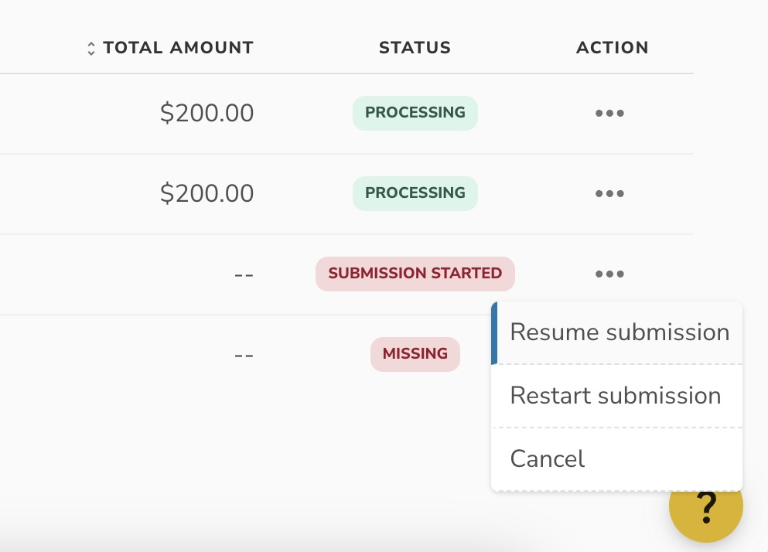This screenshot has height=552, width=768.
Task: Click the first row's $200.00 amount
Action: tap(207, 114)
